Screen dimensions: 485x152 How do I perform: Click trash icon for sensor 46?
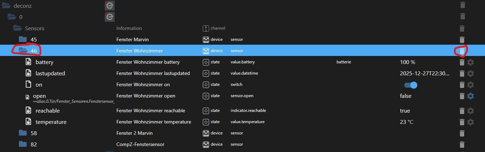(x=462, y=51)
